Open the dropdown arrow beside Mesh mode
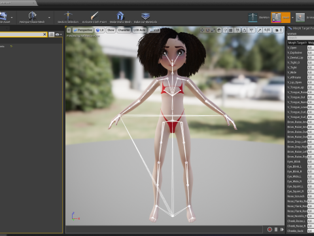The height and width of the screenshot is (236, 314). (292, 18)
